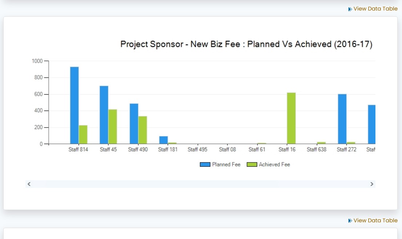Viewport: 402px width, 239px height.
Task: Select Staff 814's green Achieved Fee bar
Action: pyautogui.click(x=83, y=135)
